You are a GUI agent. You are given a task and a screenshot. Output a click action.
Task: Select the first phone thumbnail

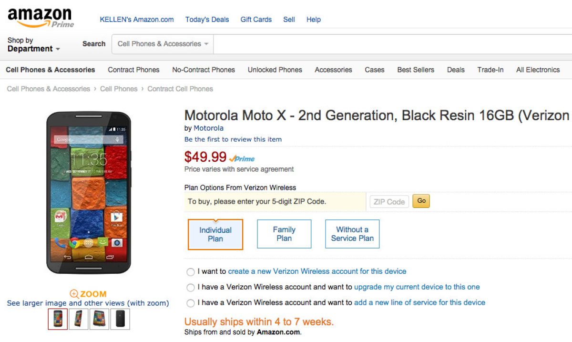click(58, 319)
